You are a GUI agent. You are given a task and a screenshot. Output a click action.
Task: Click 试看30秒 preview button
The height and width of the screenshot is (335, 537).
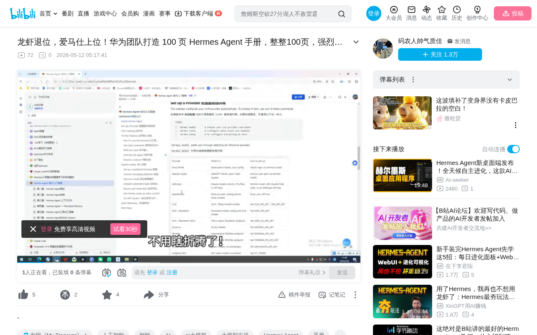[x=125, y=229]
